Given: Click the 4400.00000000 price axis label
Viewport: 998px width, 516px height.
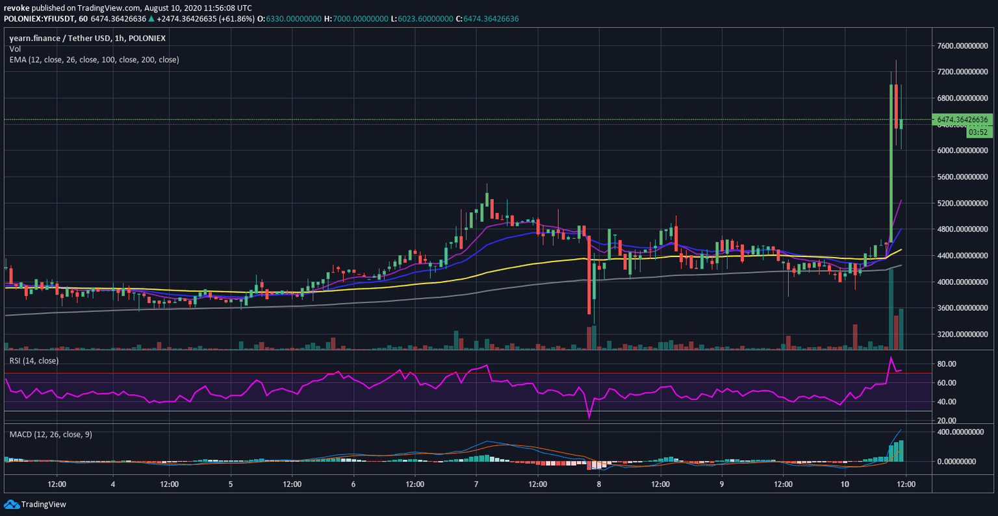Looking at the screenshot, I should tap(962, 256).
